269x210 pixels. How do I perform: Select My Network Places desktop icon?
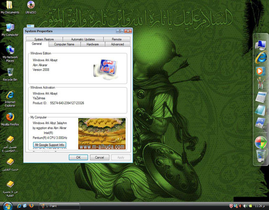(x=10, y=54)
